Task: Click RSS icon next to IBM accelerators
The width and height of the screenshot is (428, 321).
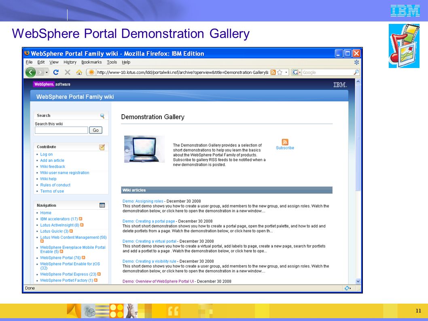Action: pyautogui.click(x=81, y=219)
